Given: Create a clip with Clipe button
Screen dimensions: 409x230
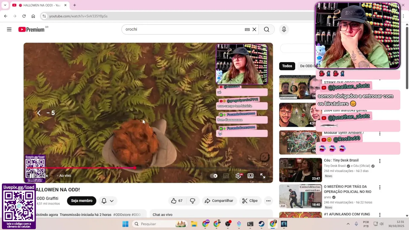Looking at the screenshot, I should click(x=250, y=201).
